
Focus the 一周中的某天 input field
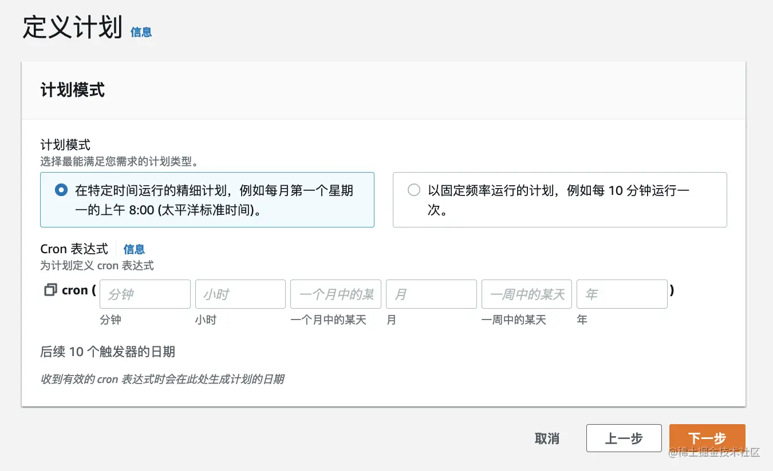tap(526, 294)
